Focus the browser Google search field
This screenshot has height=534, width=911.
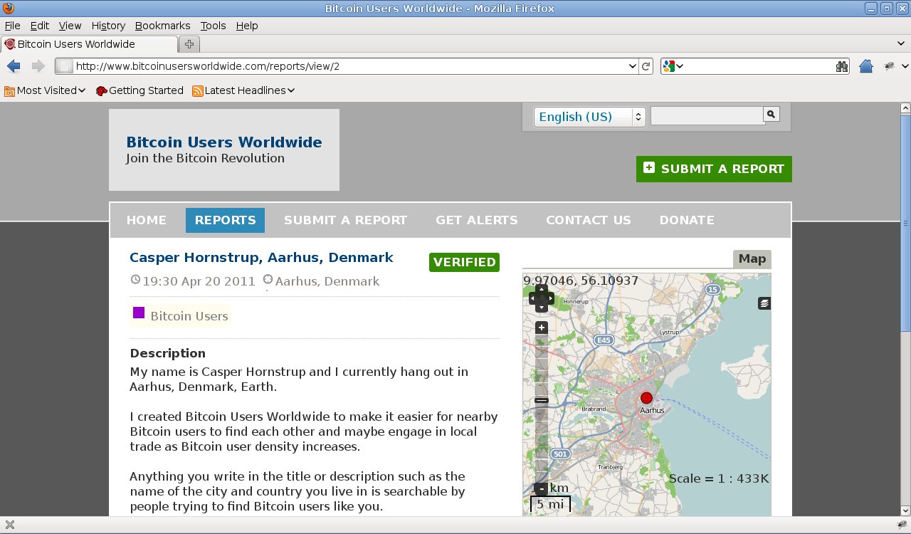[x=759, y=66]
